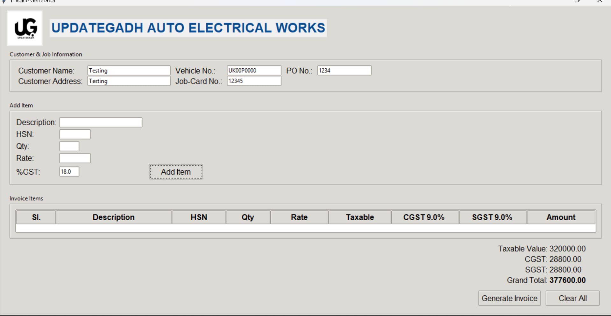The height and width of the screenshot is (316, 611).
Task: Click the Customer Name input field
Action: point(129,70)
